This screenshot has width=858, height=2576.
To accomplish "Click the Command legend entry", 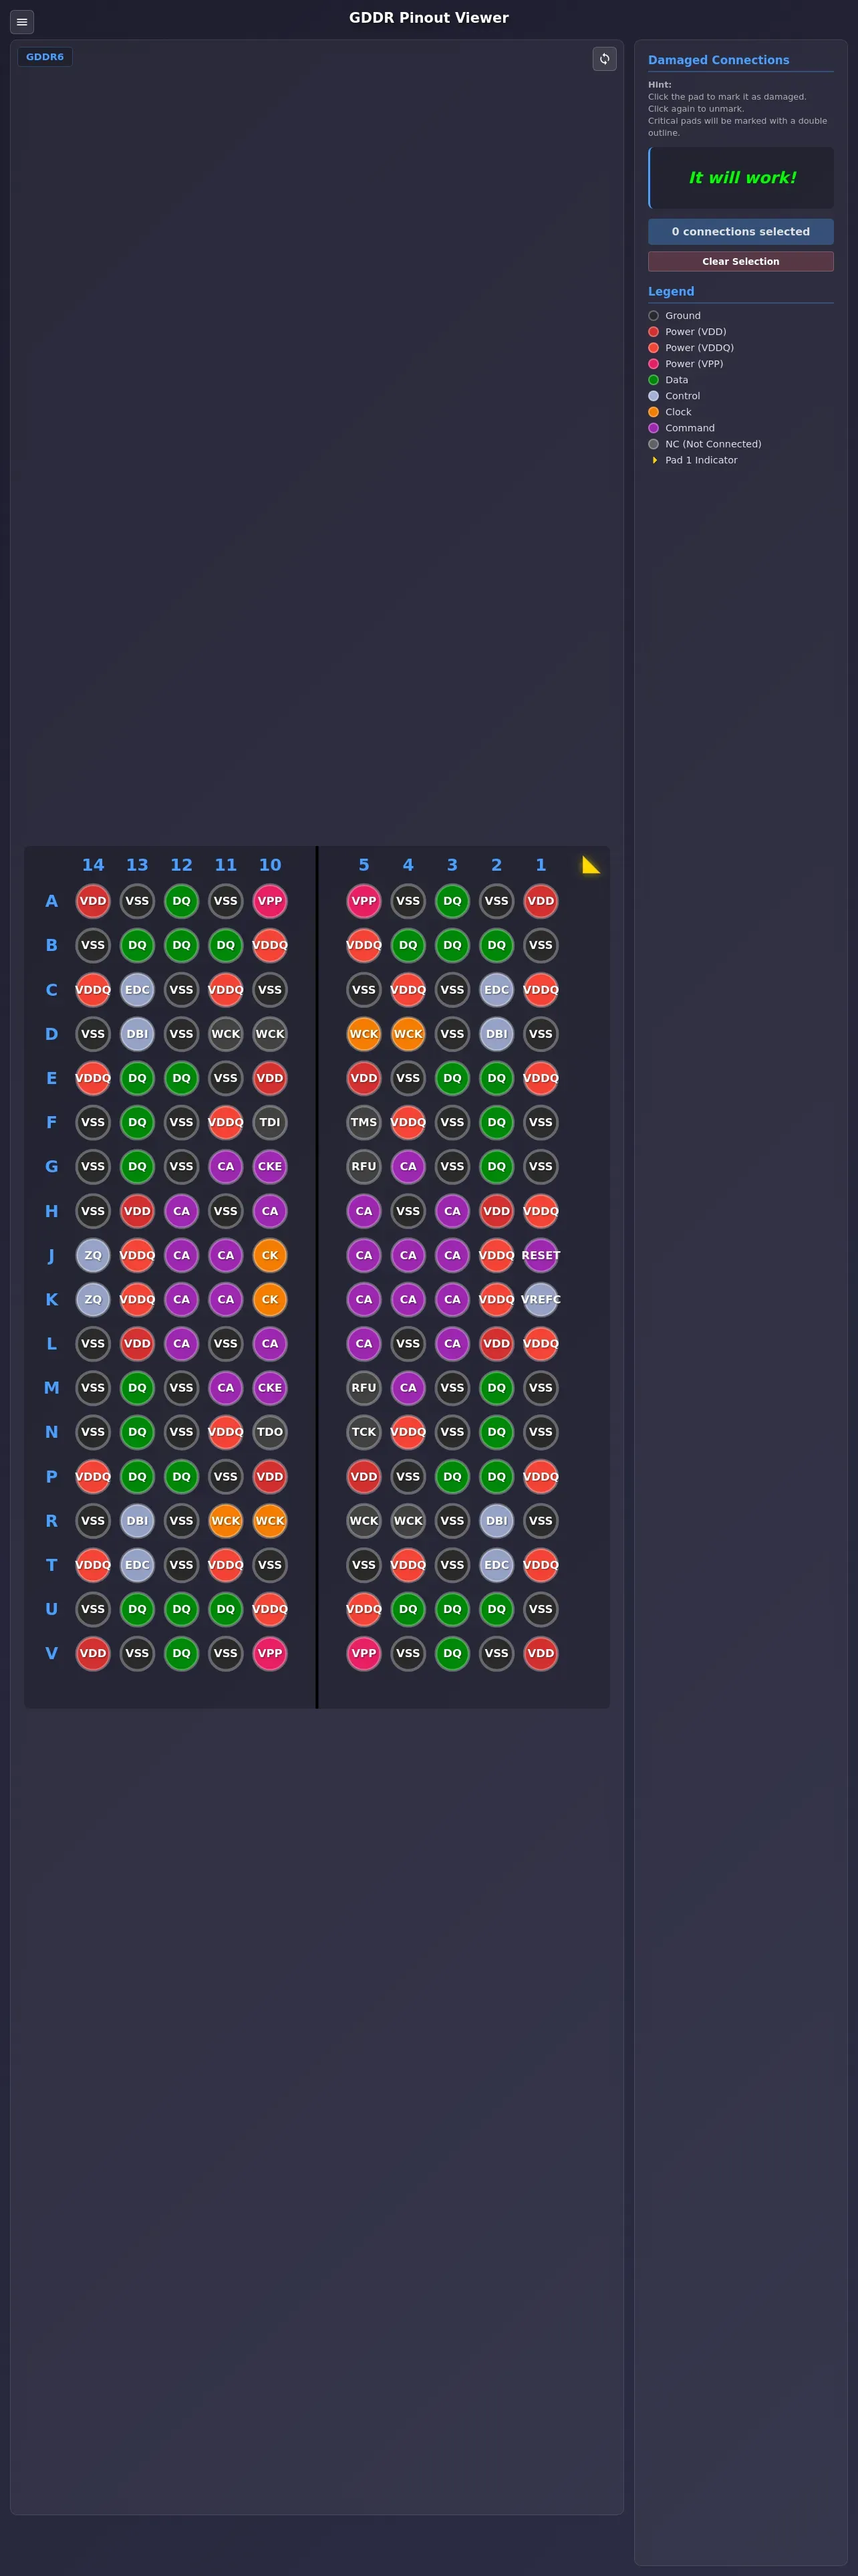I will 690,428.
